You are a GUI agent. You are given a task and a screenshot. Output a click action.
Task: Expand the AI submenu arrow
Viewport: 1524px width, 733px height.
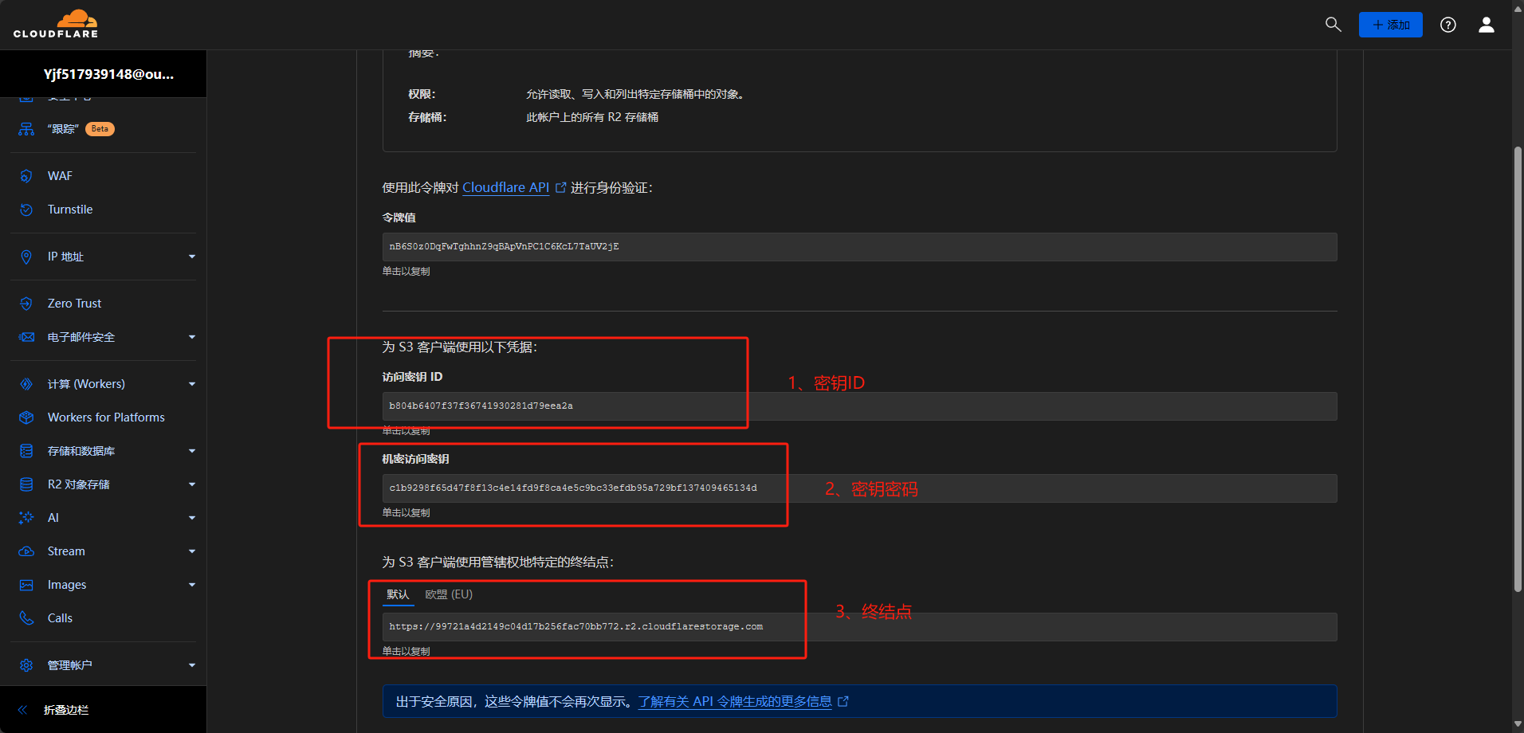pyautogui.click(x=192, y=518)
